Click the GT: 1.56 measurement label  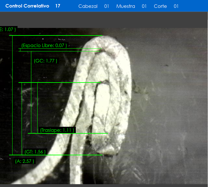click(x=35, y=152)
